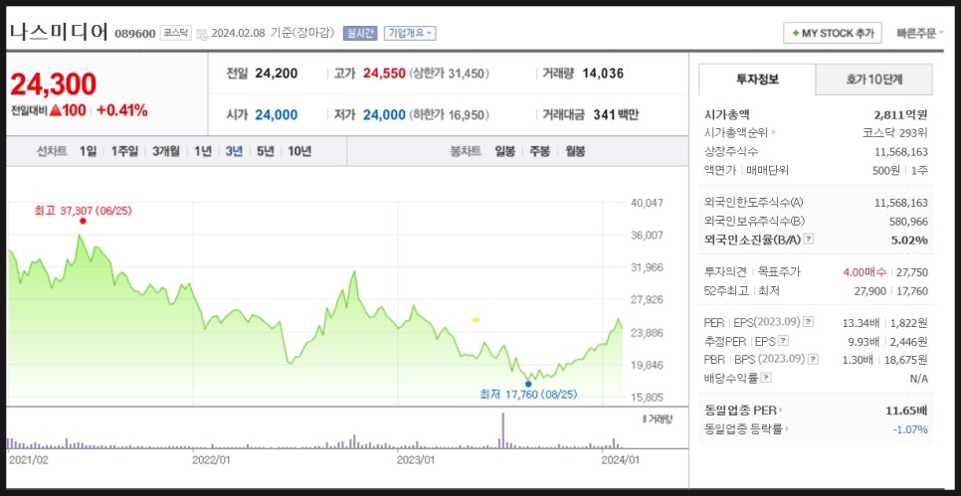Select the 3년 line chart period
This screenshot has height=496, width=961.
click(234, 151)
